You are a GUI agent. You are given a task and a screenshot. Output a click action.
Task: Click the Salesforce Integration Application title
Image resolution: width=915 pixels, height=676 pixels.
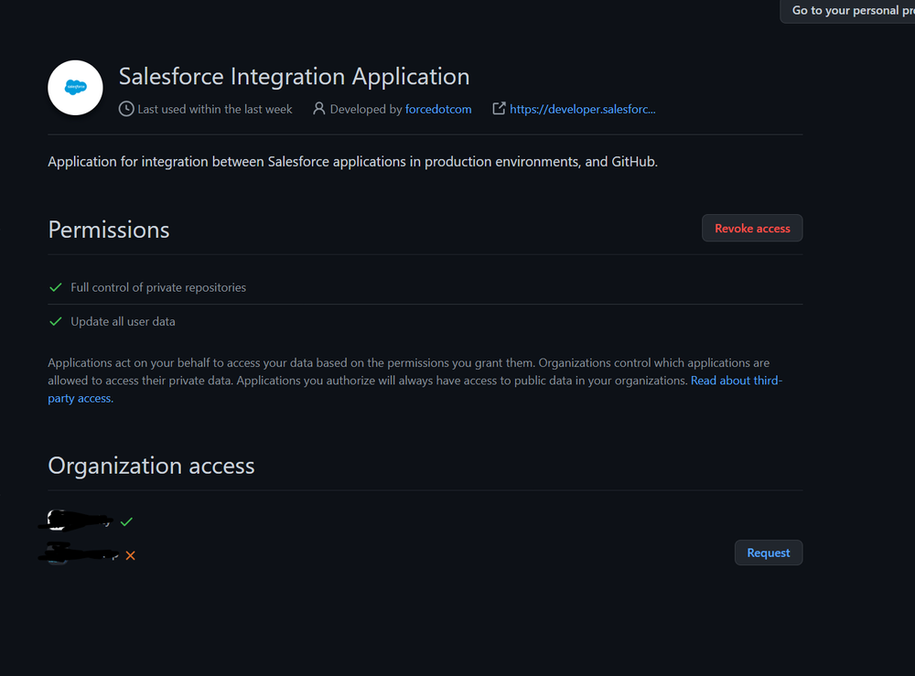point(294,76)
